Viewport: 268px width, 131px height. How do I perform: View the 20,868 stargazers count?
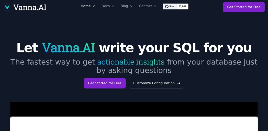point(182,7)
